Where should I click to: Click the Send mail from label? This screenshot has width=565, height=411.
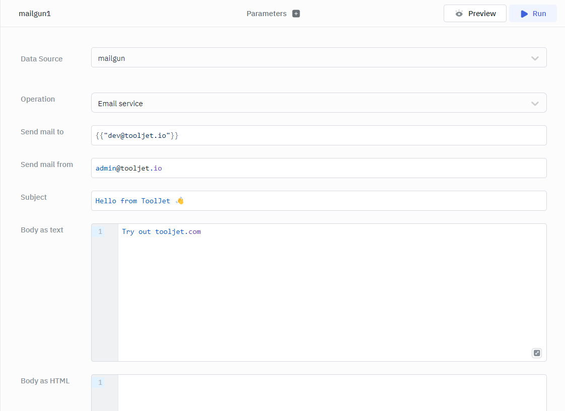(47, 165)
